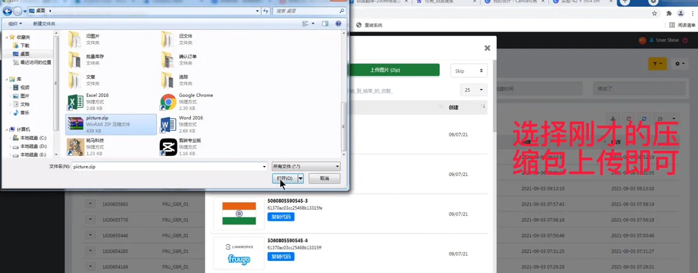Open 阅读清单 reading list
The height and width of the screenshot is (273, 698).
(x=682, y=25)
